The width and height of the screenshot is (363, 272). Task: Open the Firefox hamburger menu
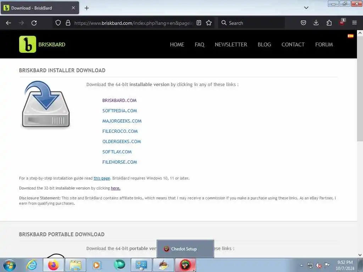(354, 23)
